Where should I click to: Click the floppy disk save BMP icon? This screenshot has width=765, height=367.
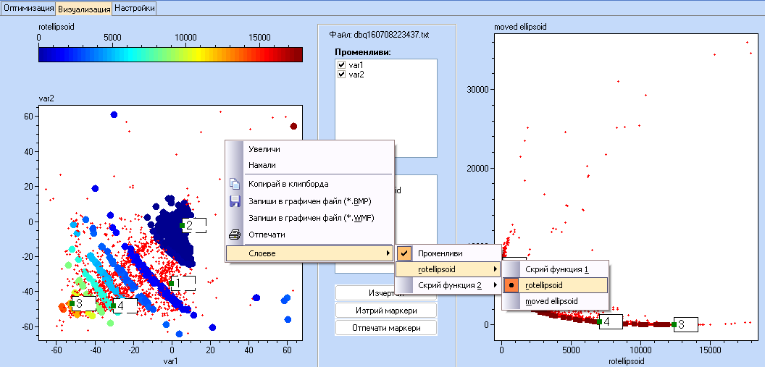point(234,201)
